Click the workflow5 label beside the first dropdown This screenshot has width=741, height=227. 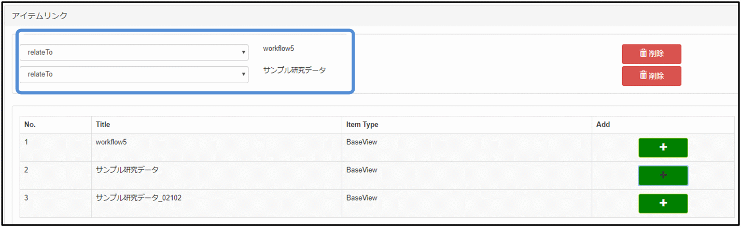[x=278, y=49]
